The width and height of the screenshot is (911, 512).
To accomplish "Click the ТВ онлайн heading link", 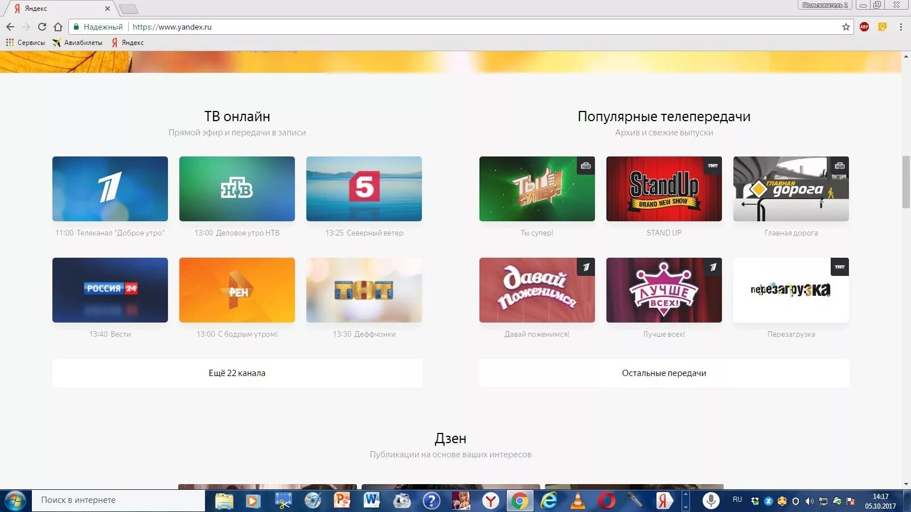I will [237, 117].
